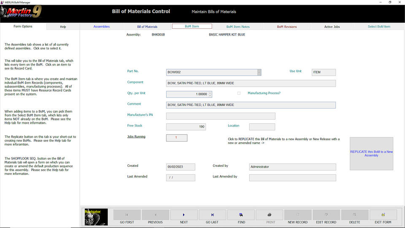Select the BoM Revisions tab

pyautogui.click(x=287, y=27)
